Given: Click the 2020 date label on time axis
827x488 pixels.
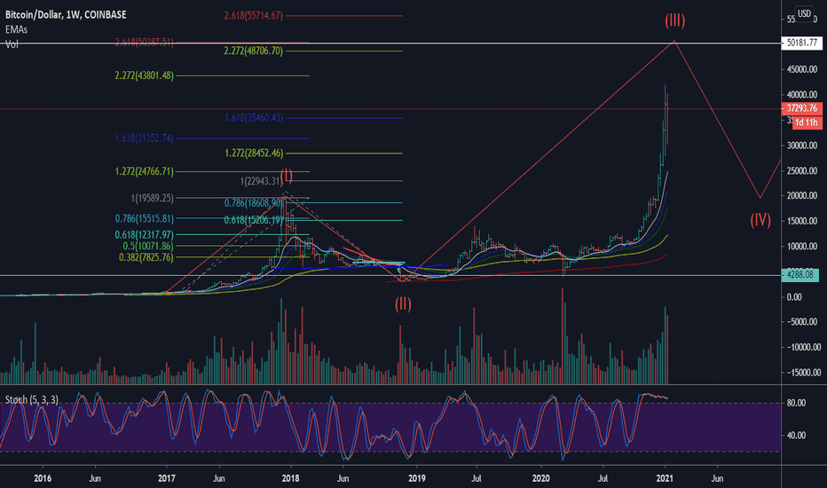Looking at the screenshot, I should pos(541,478).
